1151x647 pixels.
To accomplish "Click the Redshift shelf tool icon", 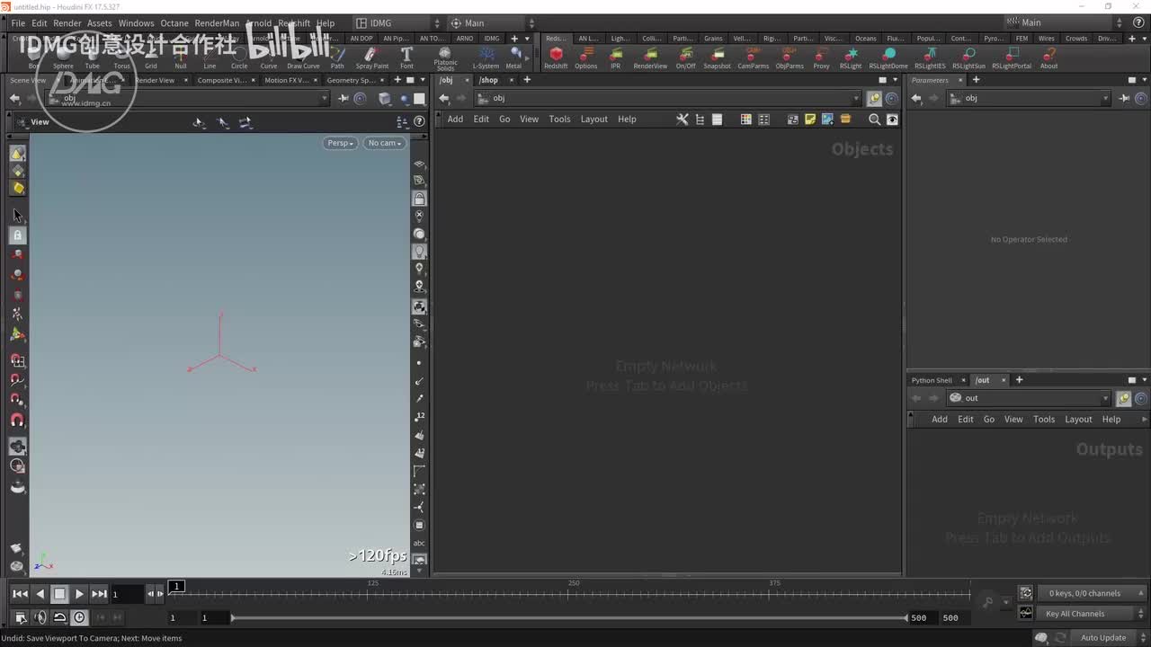I will coord(556,56).
